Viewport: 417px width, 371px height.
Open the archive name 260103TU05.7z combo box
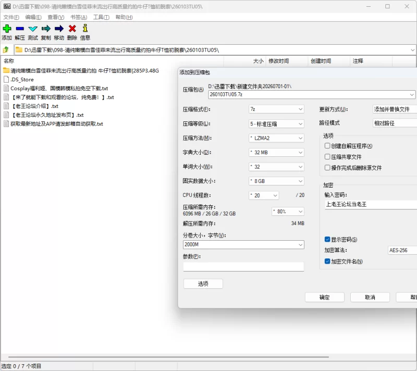(311, 94)
